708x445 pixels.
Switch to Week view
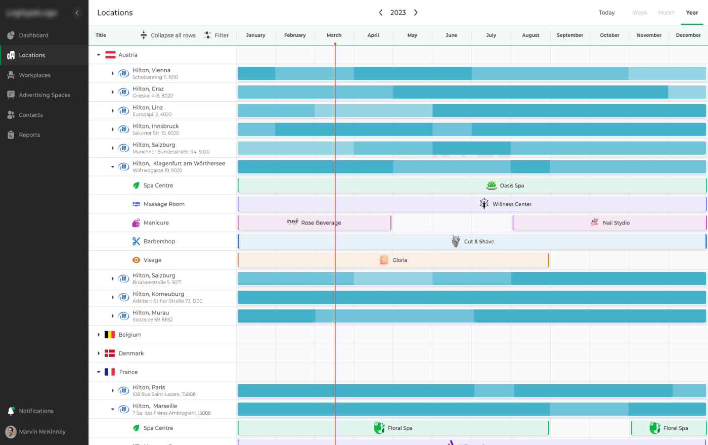640,12
